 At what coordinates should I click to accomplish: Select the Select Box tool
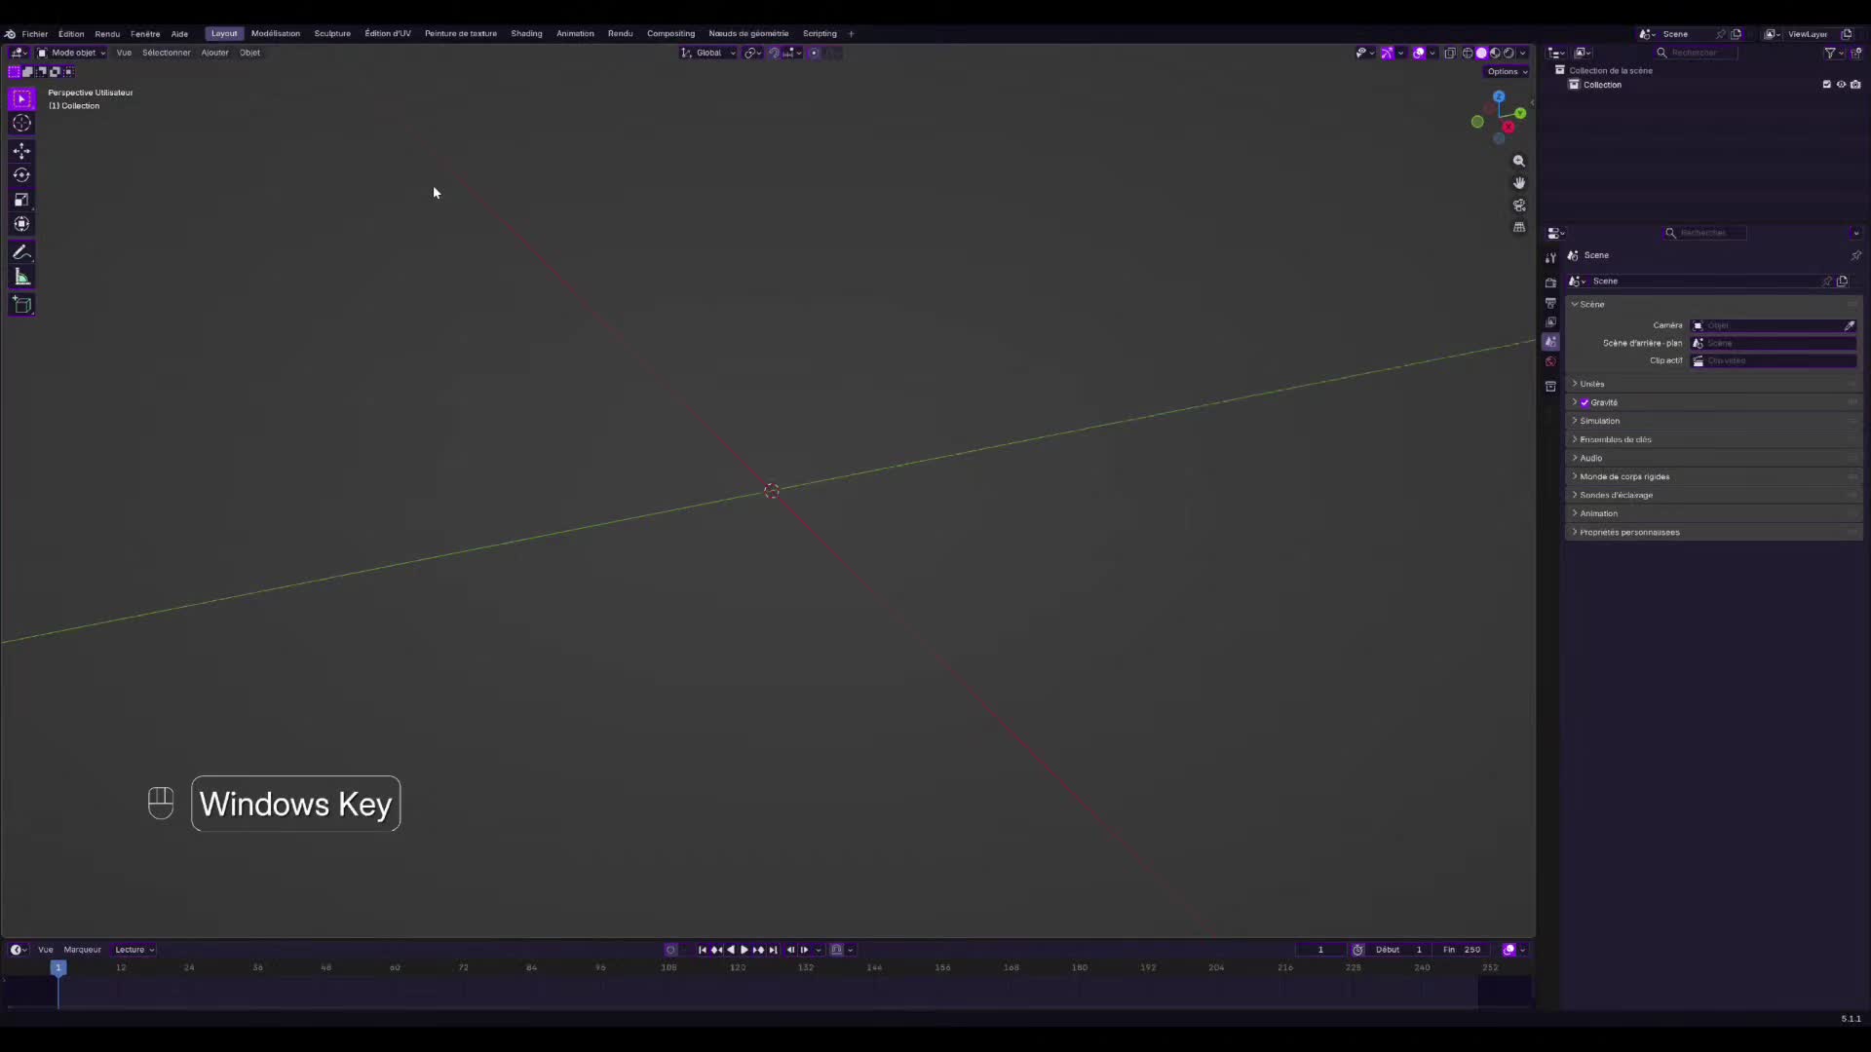(21, 99)
